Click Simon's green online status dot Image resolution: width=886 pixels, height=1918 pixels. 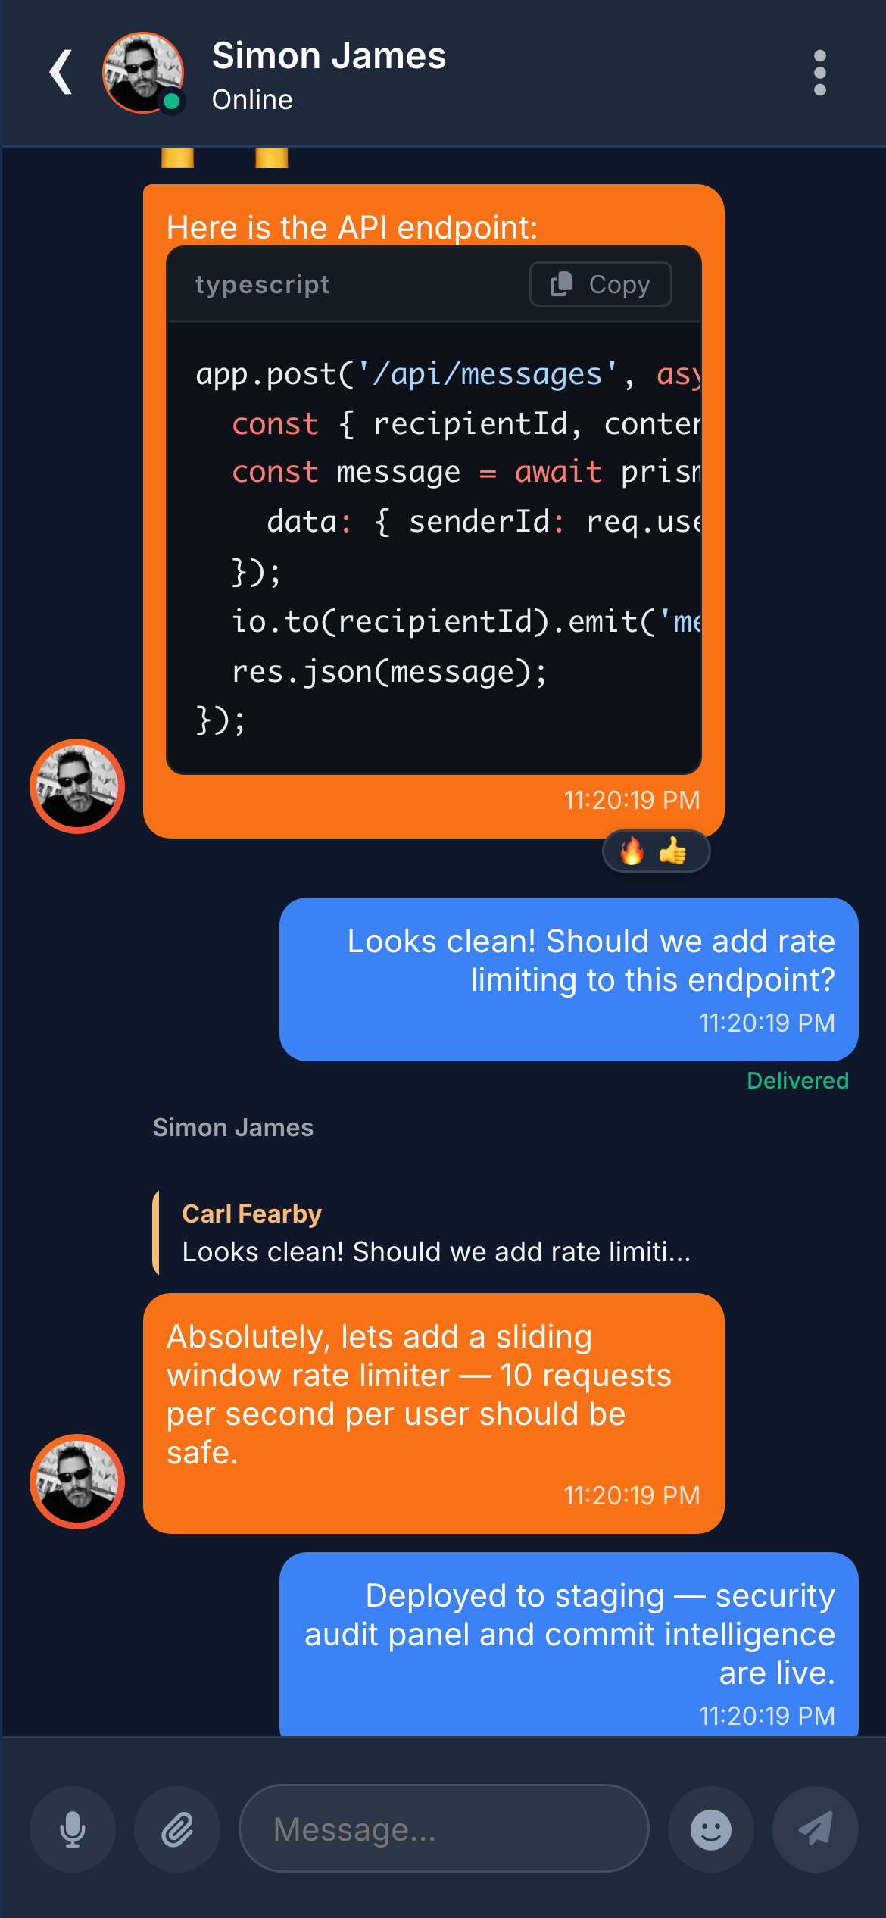coord(172,101)
